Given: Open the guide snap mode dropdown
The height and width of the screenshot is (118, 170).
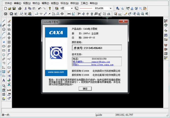Looking at the screenshot, I should (x=105, y=115).
